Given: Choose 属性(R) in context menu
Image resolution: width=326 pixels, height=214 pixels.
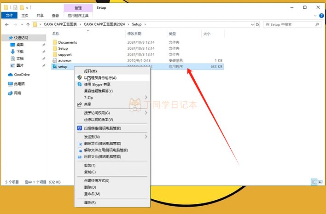Looking at the screenshot, I should [112, 202].
